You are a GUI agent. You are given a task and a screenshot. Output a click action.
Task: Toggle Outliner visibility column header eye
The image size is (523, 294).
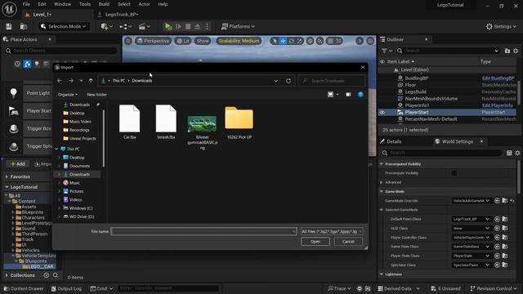pyautogui.click(x=382, y=62)
